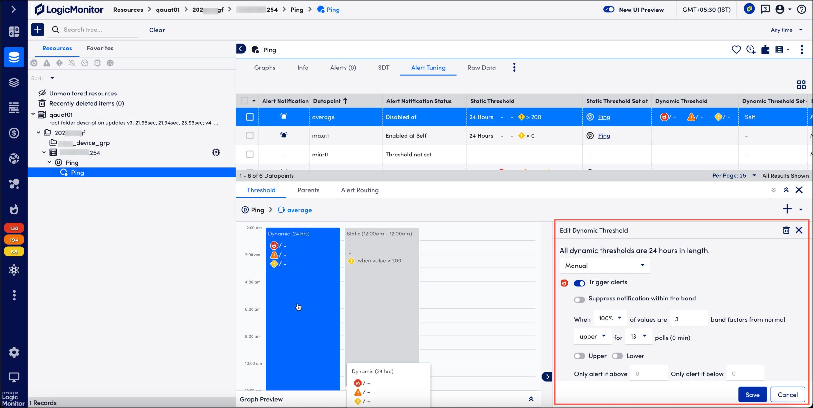This screenshot has height=408, width=813.
Task: Check the maxrtt datapoint row checkbox
Action: click(x=250, y=136)
